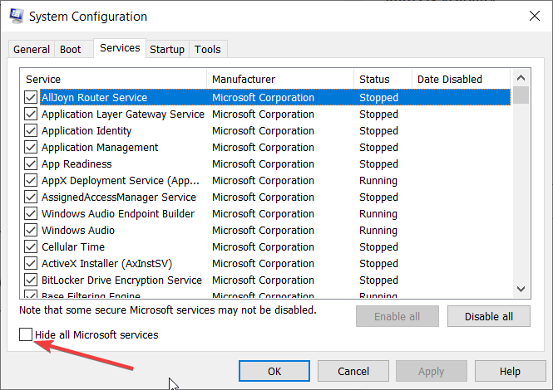The height and width of the screenshot is (390, 553).
Task: Uncheck the Windows Audio service checkbox
Action: coord(31,231)
